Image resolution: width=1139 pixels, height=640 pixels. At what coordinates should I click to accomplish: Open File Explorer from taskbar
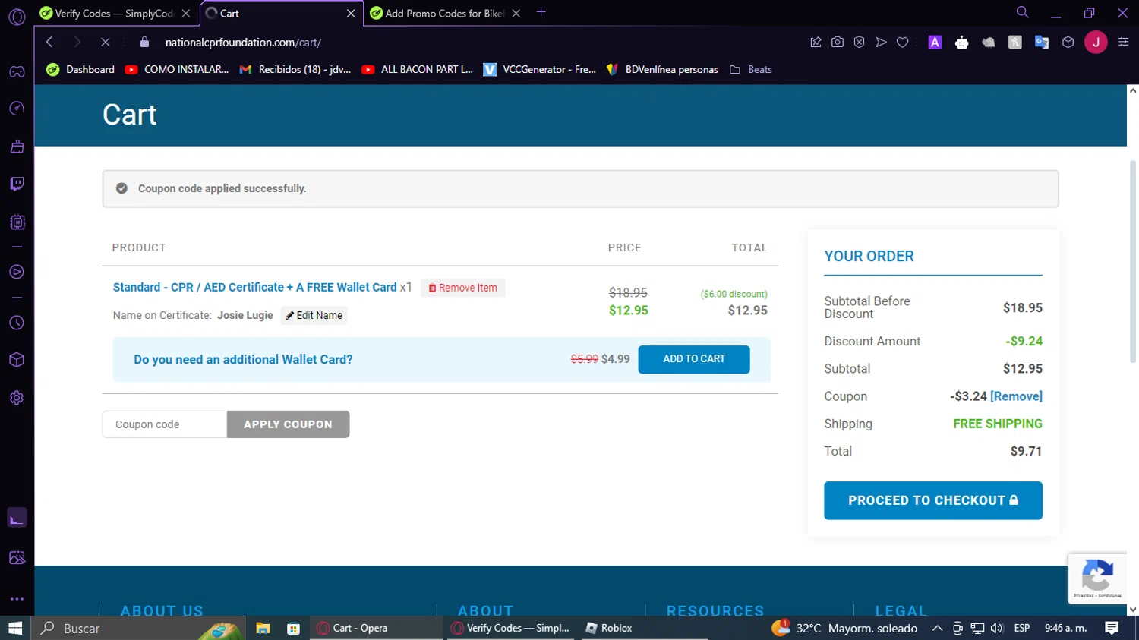coord(263,628)
